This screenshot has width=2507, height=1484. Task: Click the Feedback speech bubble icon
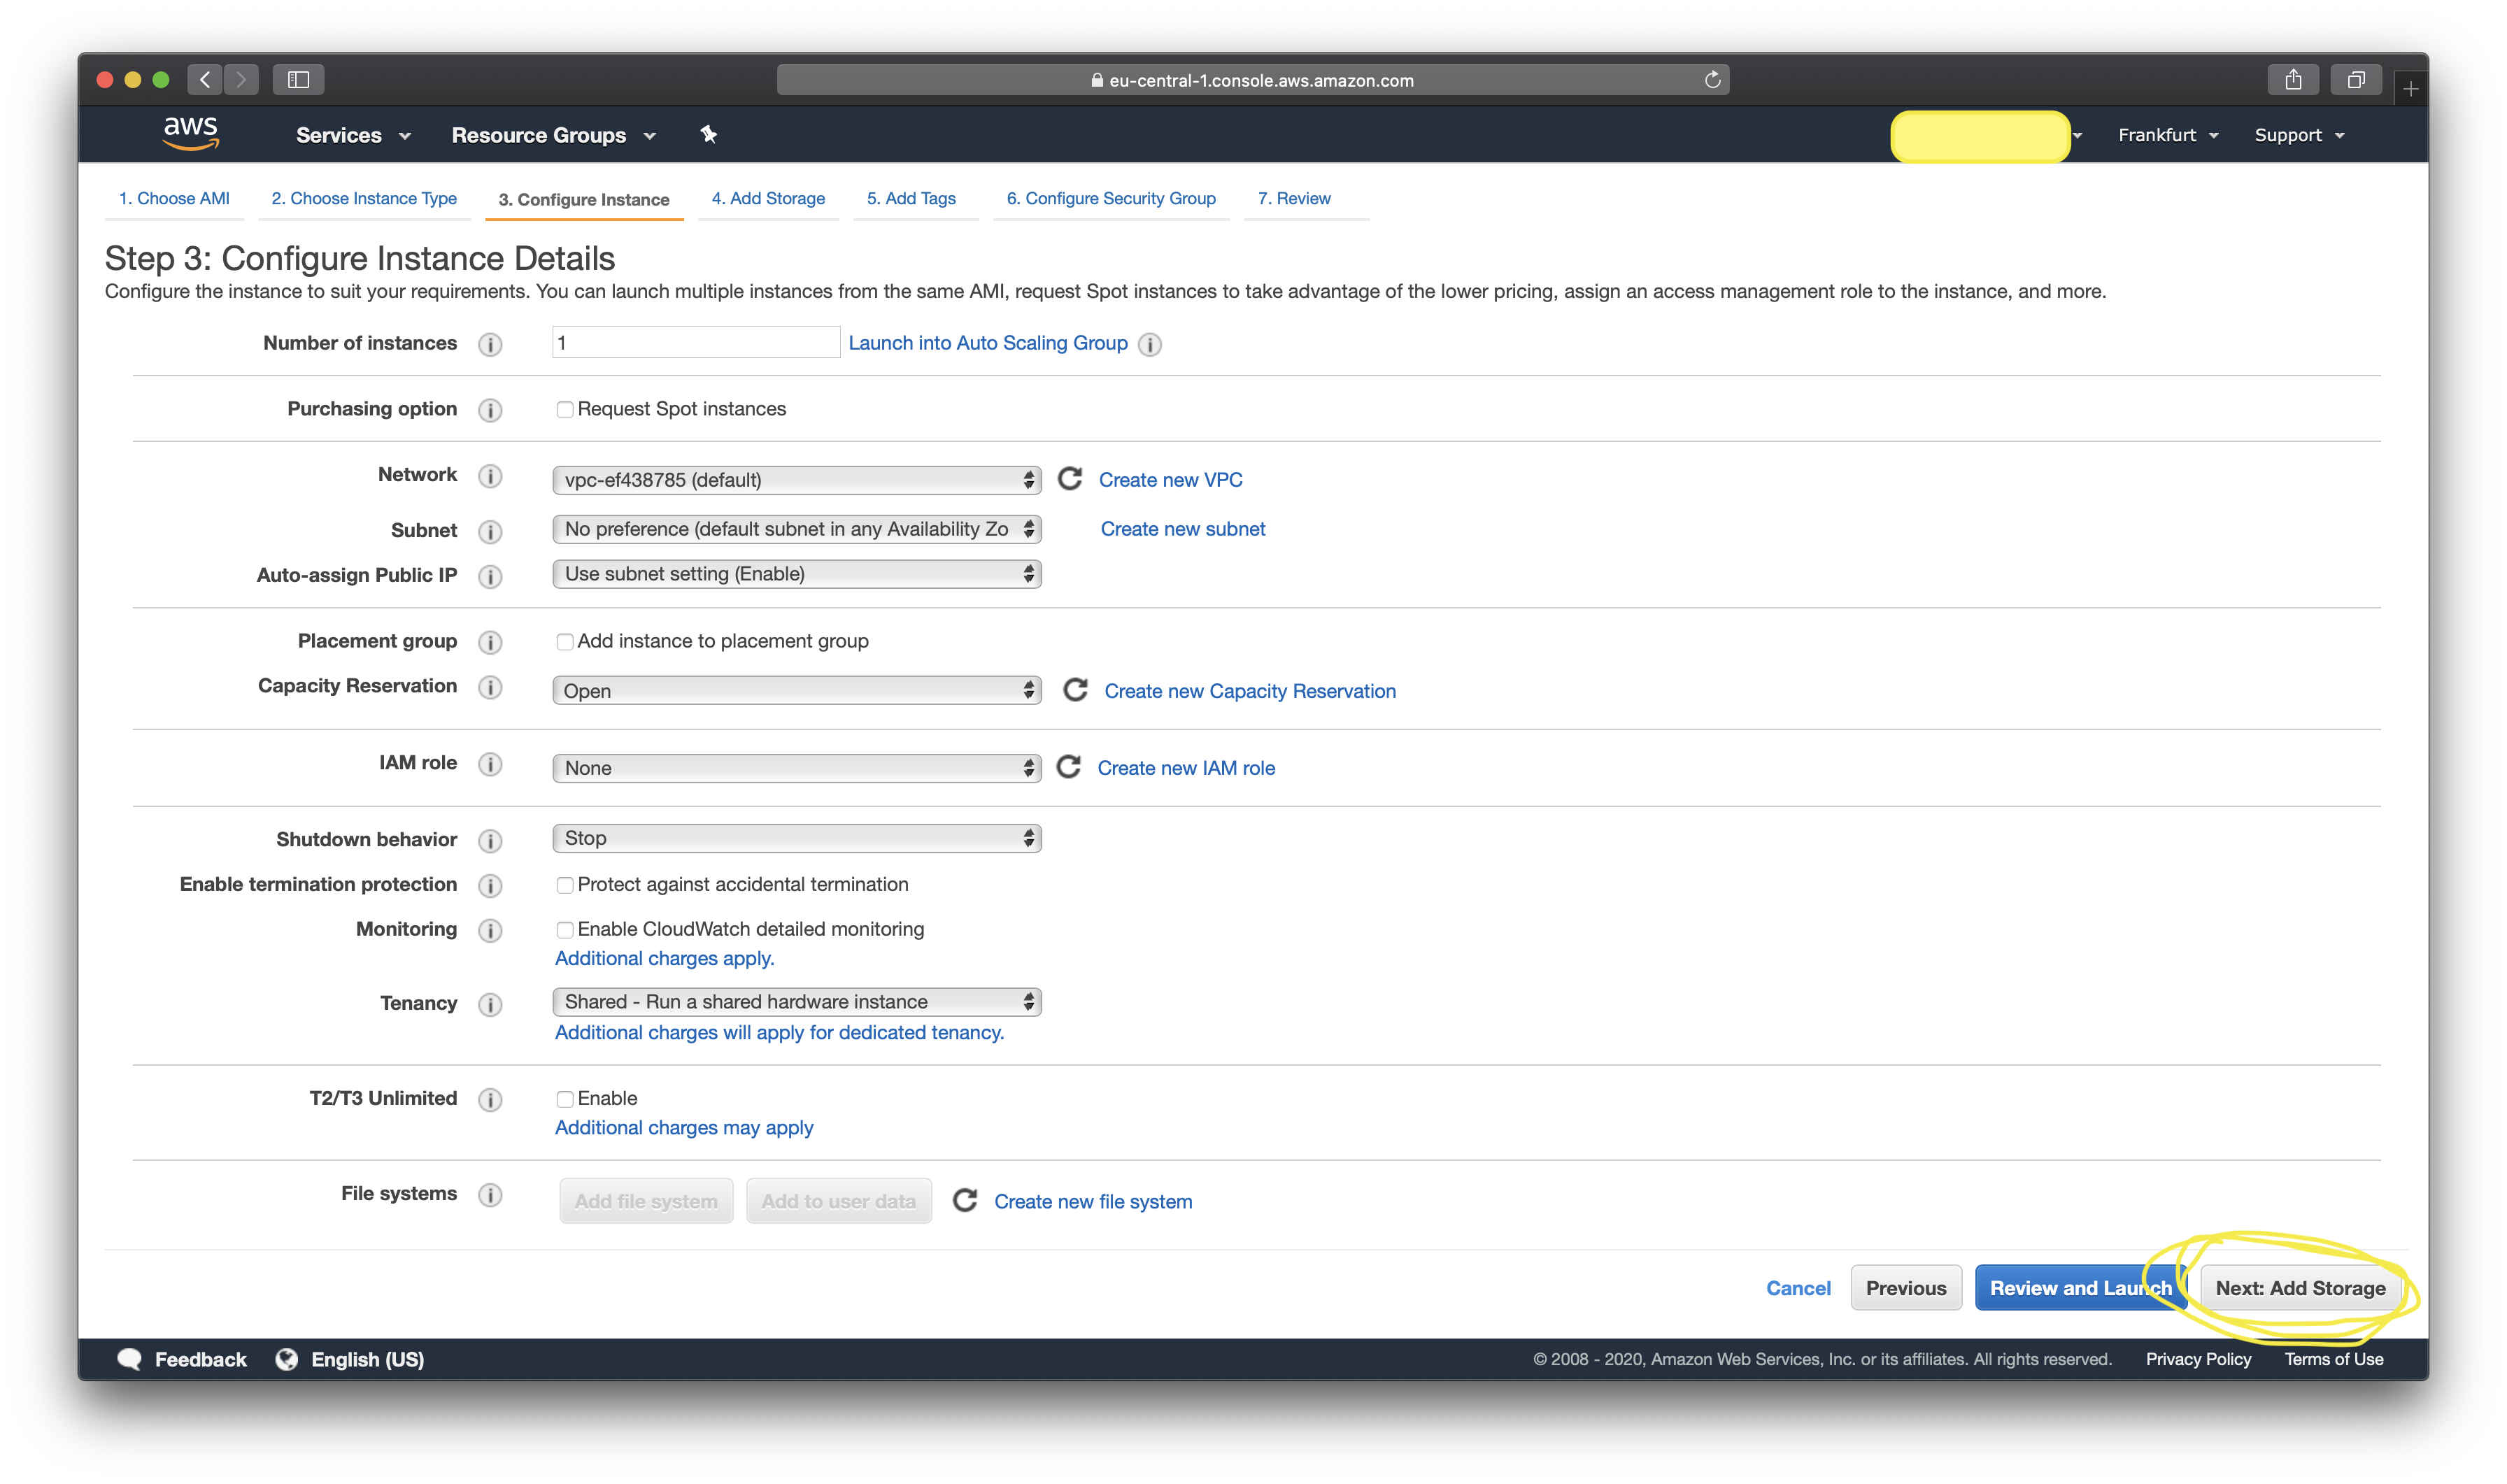tap(129, 1359)
